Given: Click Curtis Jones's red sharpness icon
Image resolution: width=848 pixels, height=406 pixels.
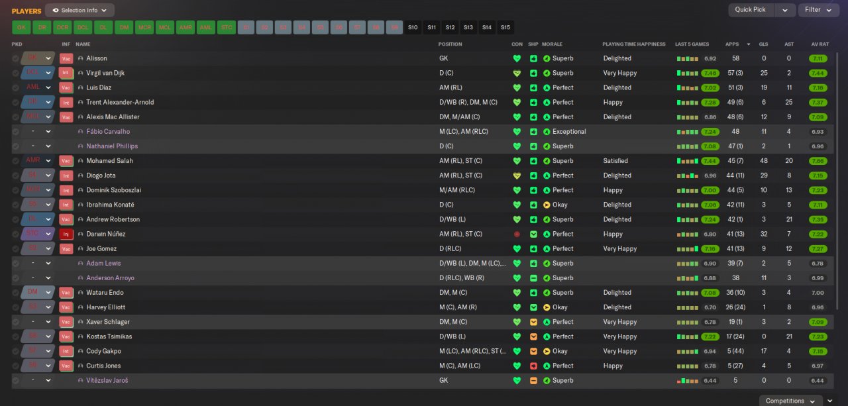Looking at the screenshot, I should 533,366.
